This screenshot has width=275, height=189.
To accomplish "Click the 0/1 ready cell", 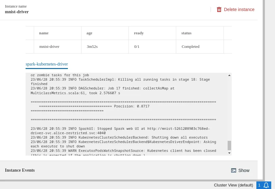I will 152,47.
